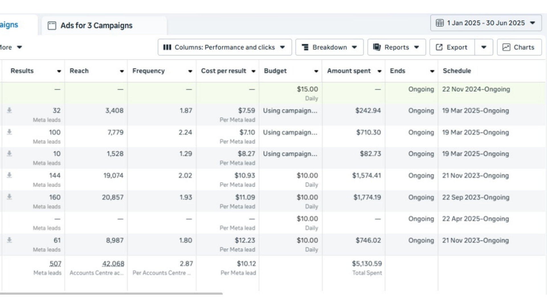The width and height of the screenshot is (547, 308).
Task: Click the Breakdown stacked-lines icon
Action: tap(305, 47)
